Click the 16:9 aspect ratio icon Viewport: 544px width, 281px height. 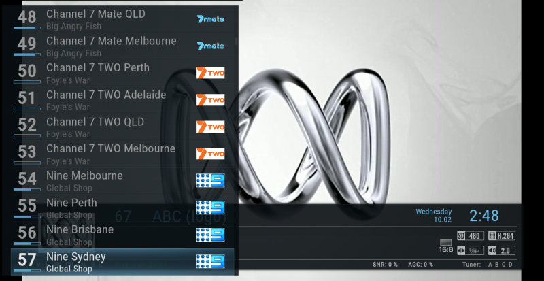point(446,246)
